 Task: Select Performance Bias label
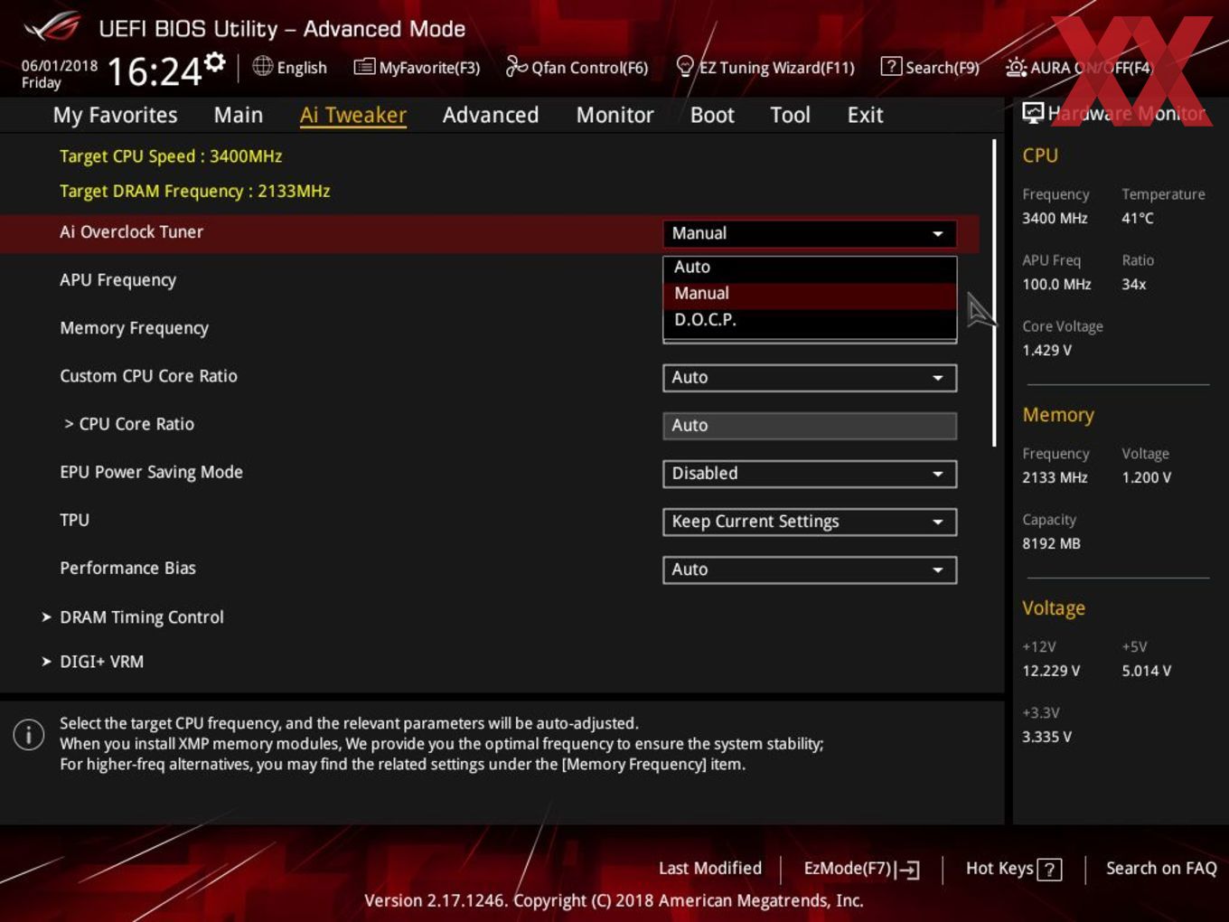click(x=127, y=569)
